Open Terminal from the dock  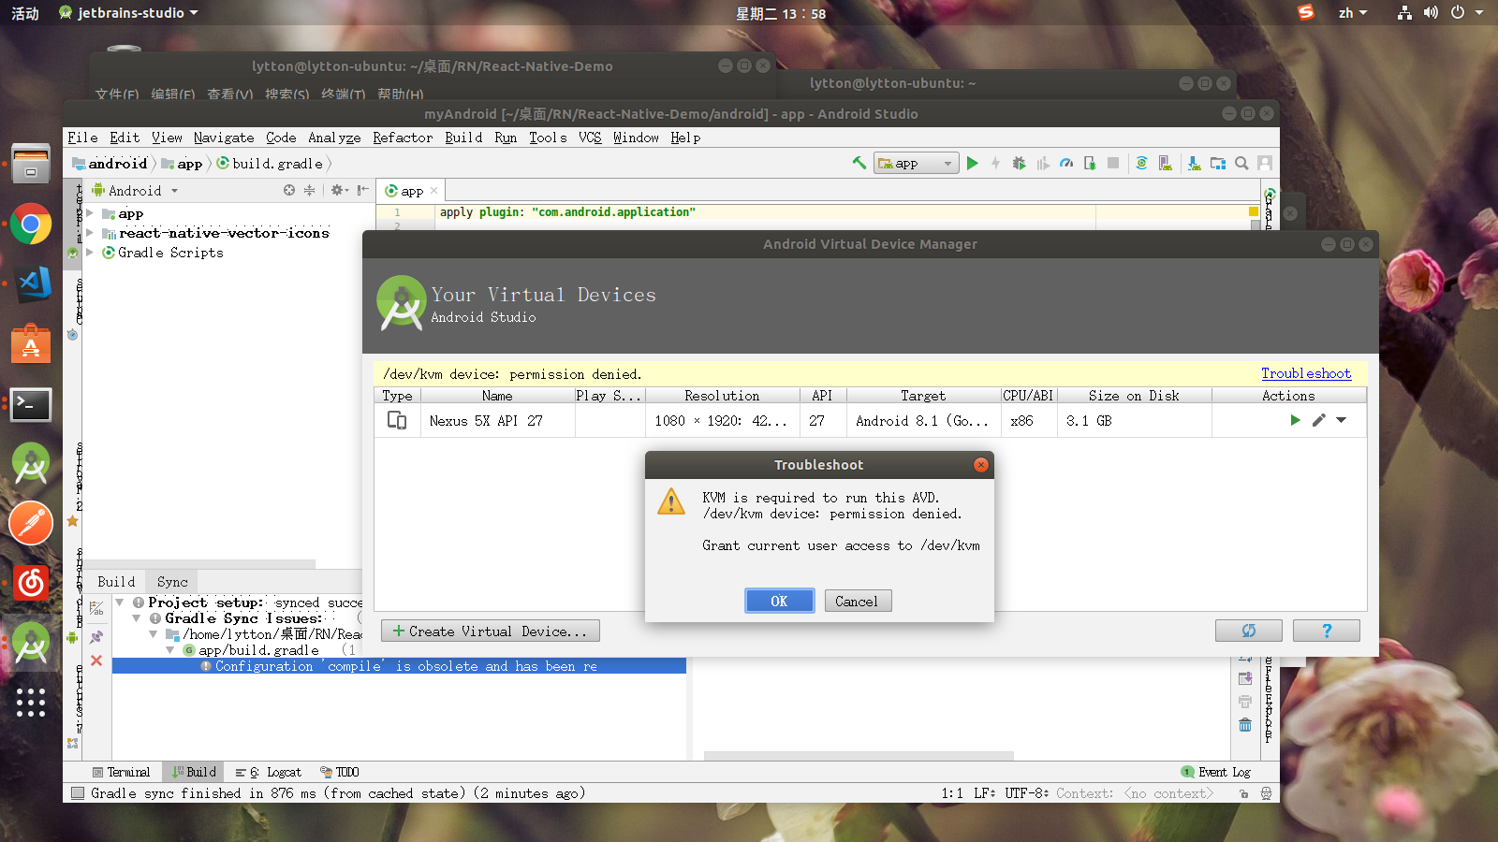[x=31, y=404]
